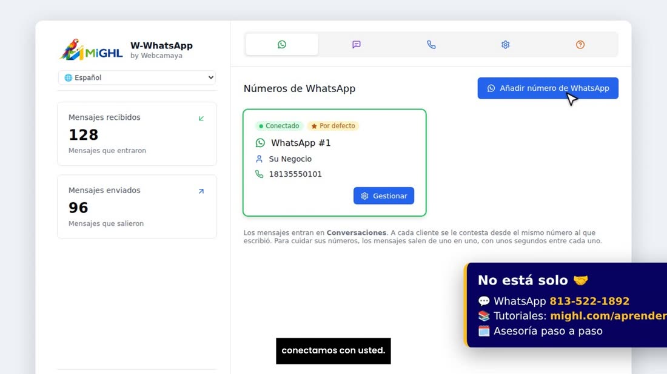
Task: Click the WhatsApp #1 card title
Action: [301, 143]
